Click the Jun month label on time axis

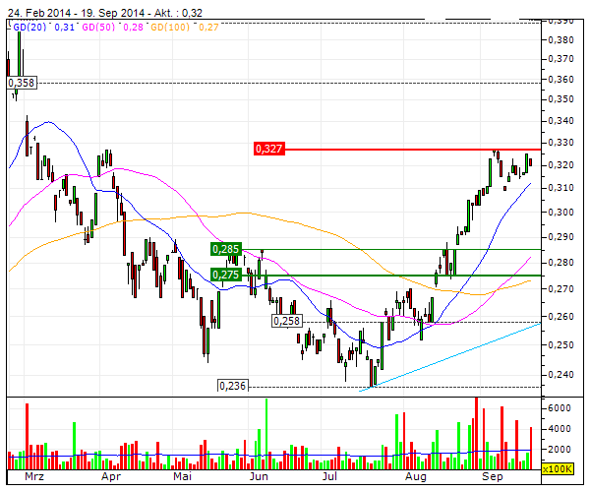click(259, 477)
